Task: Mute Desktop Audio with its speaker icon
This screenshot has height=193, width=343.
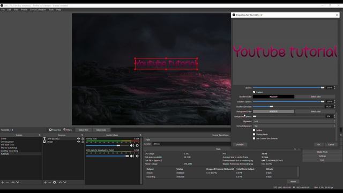Action: [x=132, y=145]
